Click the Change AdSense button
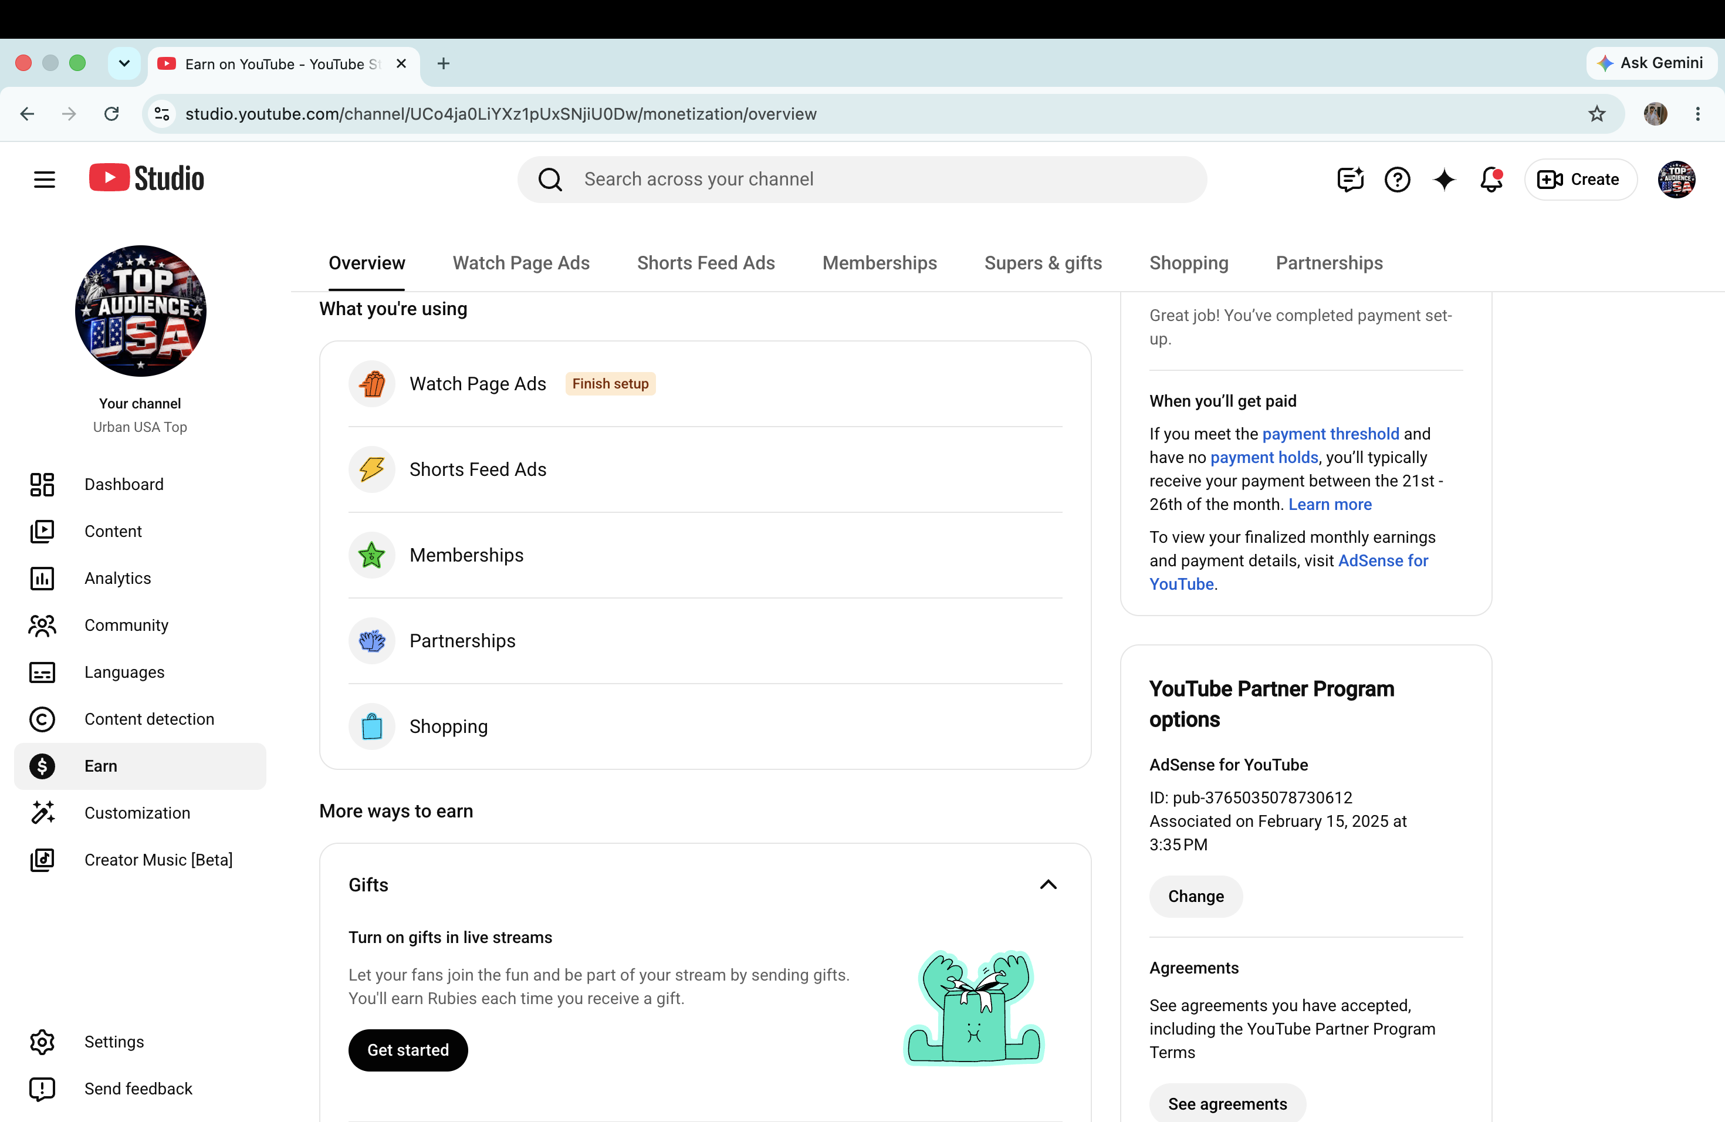This screenshot has width=1725, height=1122. pyautogui.click(x=1196, y=896)
